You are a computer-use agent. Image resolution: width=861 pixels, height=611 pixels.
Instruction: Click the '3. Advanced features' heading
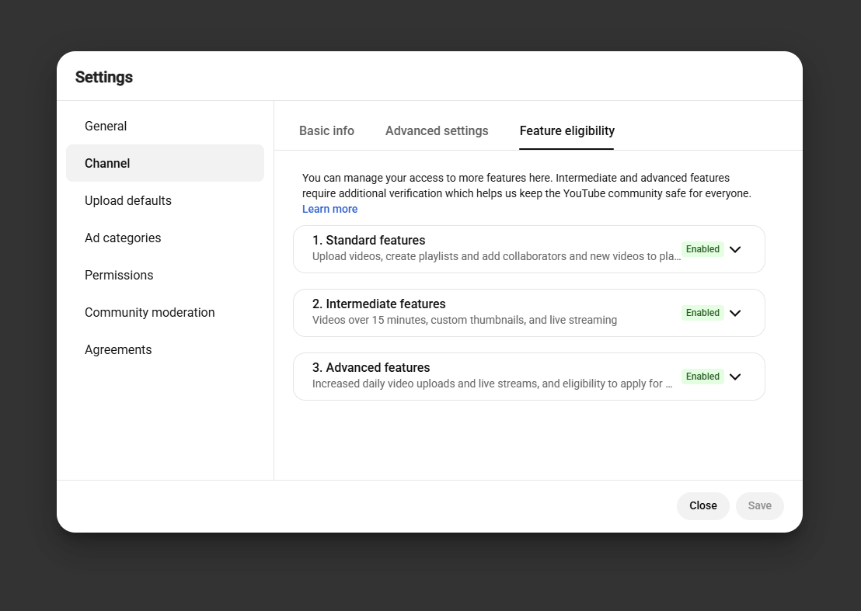(371, 367)
